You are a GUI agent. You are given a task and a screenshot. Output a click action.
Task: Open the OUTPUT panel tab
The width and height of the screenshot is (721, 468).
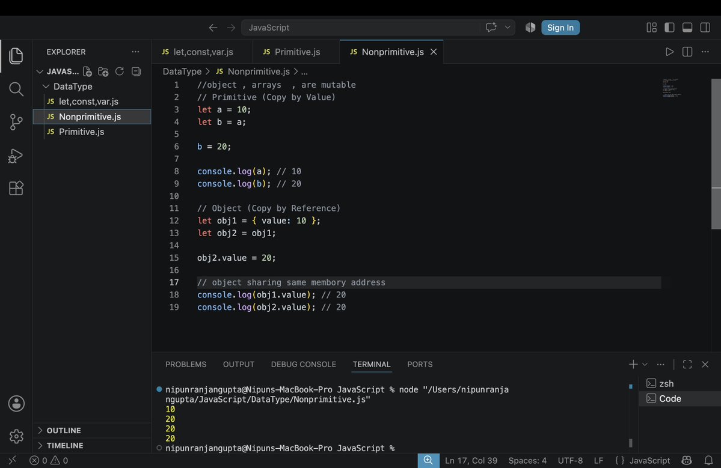pos(239,364)
